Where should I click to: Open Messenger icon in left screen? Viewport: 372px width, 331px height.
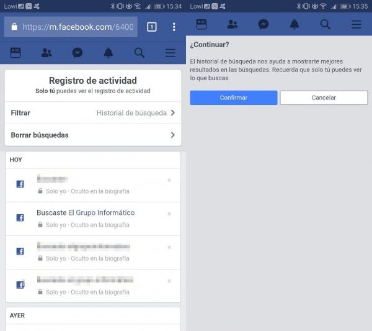click(x=77, y=53)
